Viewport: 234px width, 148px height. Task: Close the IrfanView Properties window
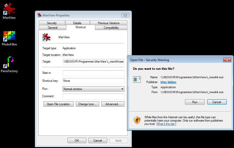click(x=125, y=15)
